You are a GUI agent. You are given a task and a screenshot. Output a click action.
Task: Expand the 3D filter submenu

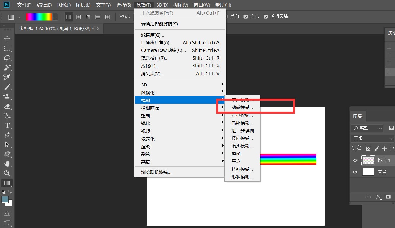click(180, 85)
